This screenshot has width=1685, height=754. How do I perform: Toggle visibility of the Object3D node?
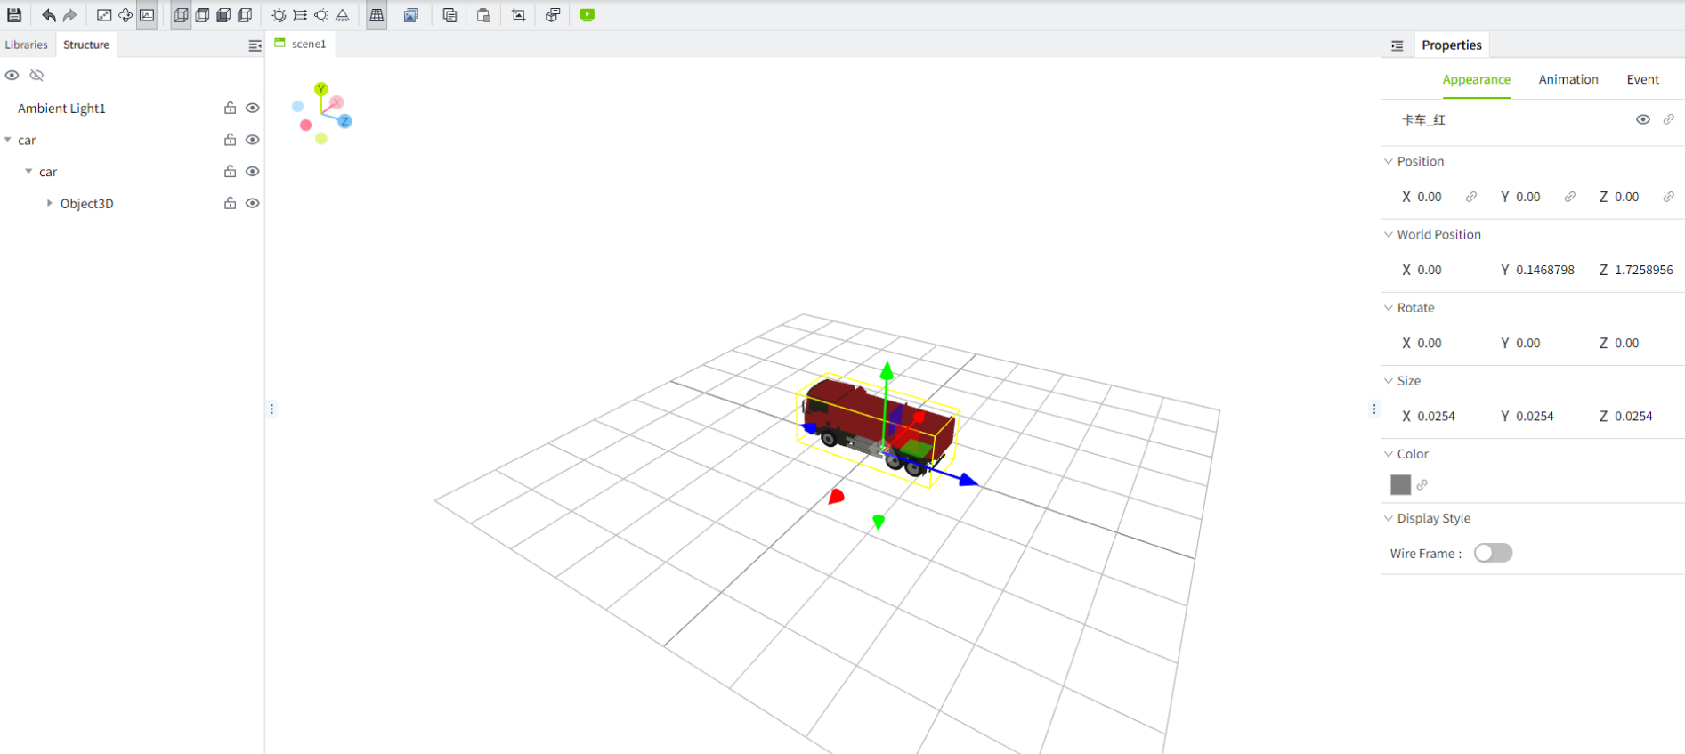pos(253,203)
